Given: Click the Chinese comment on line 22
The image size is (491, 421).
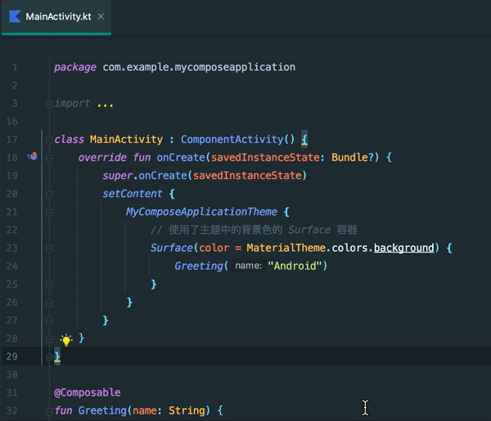Looking at the screenshot, I should (x=254, y=230).
